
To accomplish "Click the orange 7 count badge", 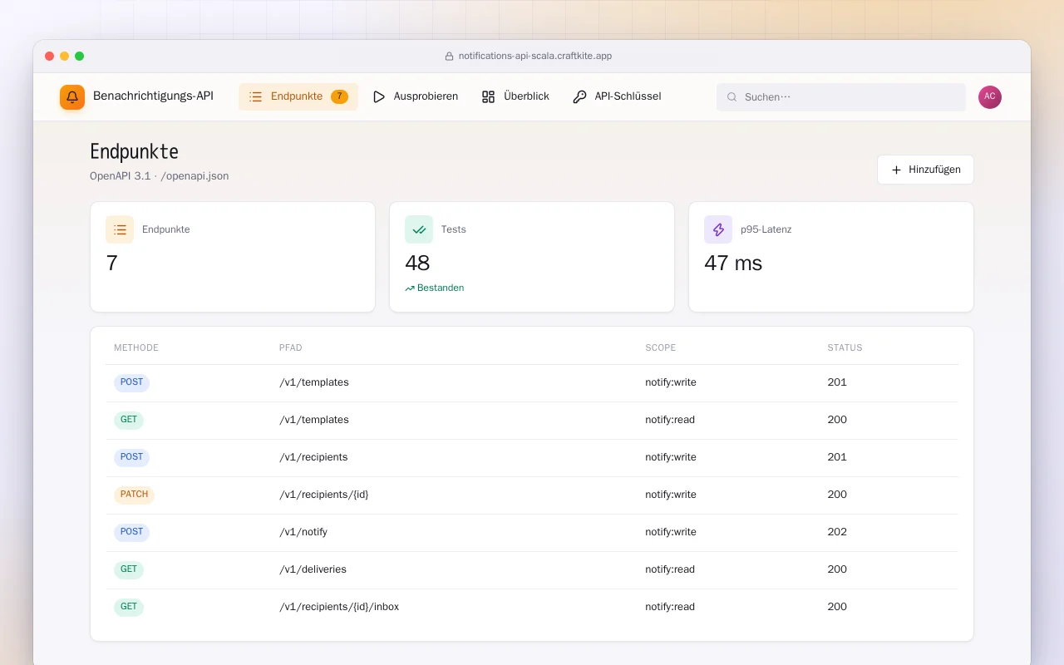I will (x=339, y=96).
